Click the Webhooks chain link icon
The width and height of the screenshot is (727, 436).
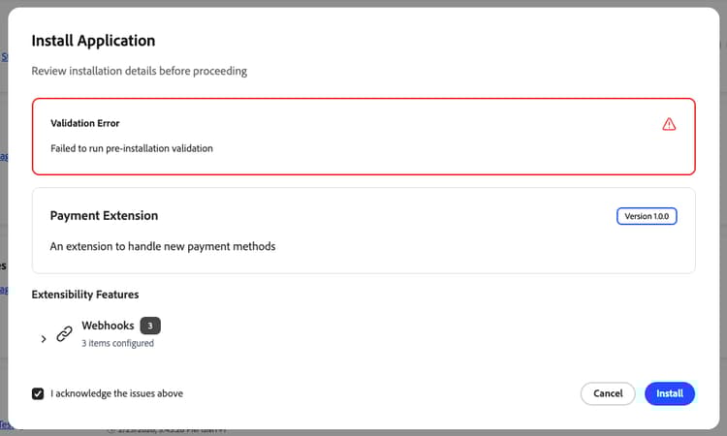click(x=65, y=334)
